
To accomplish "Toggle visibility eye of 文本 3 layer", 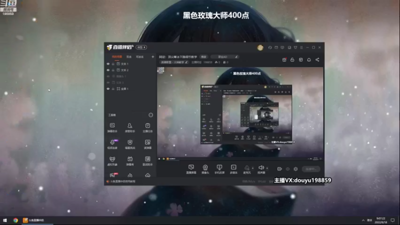I will click(x=108, y=82).
